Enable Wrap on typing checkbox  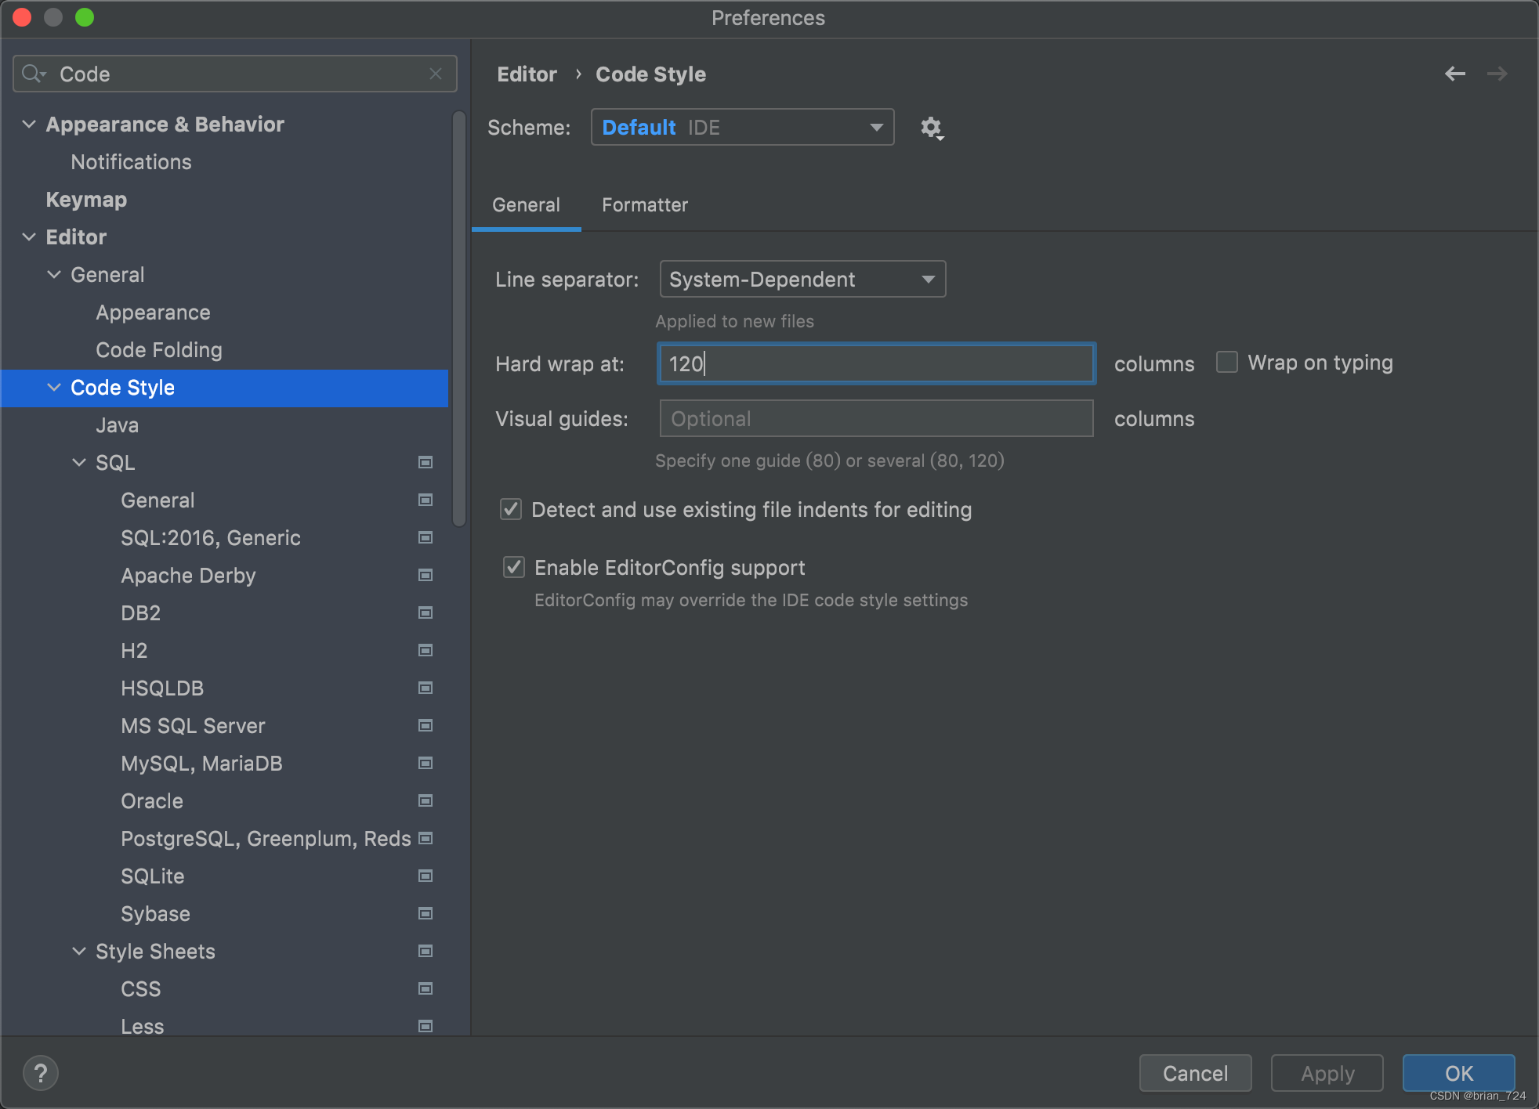1227,363
